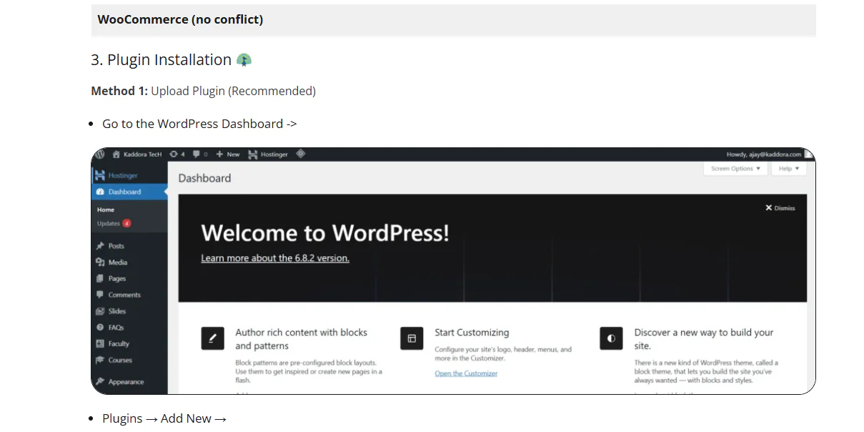Open the Media library icon
The width and height of the screenshot is (864, 432).
99,262
